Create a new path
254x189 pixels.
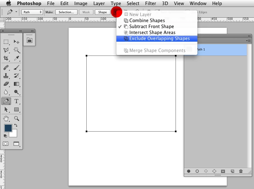[x=232, y=171]
